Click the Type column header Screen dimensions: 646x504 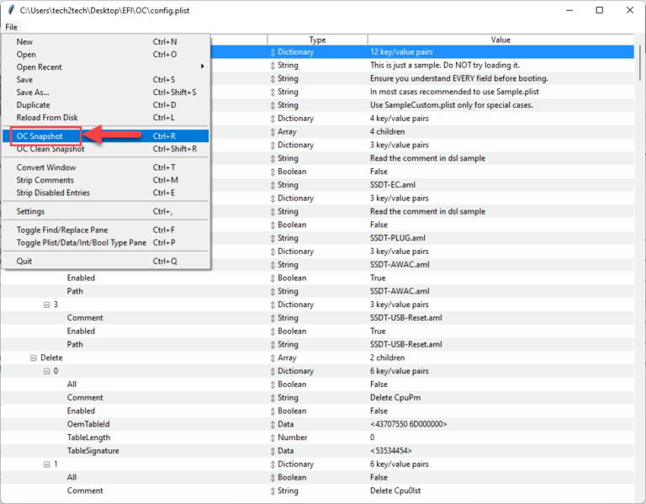click(317, 40)
